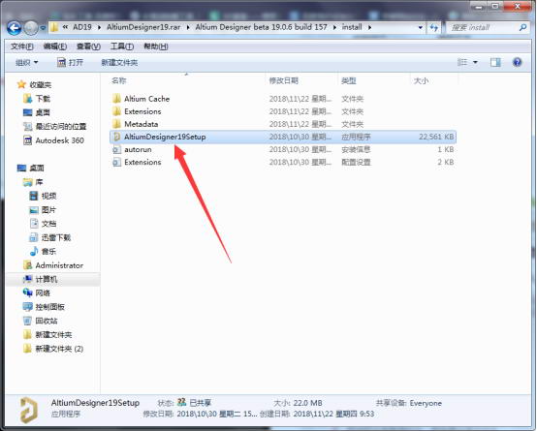Open 视频 library
This screenshot has width=537, height=431.
coord(44,196)
